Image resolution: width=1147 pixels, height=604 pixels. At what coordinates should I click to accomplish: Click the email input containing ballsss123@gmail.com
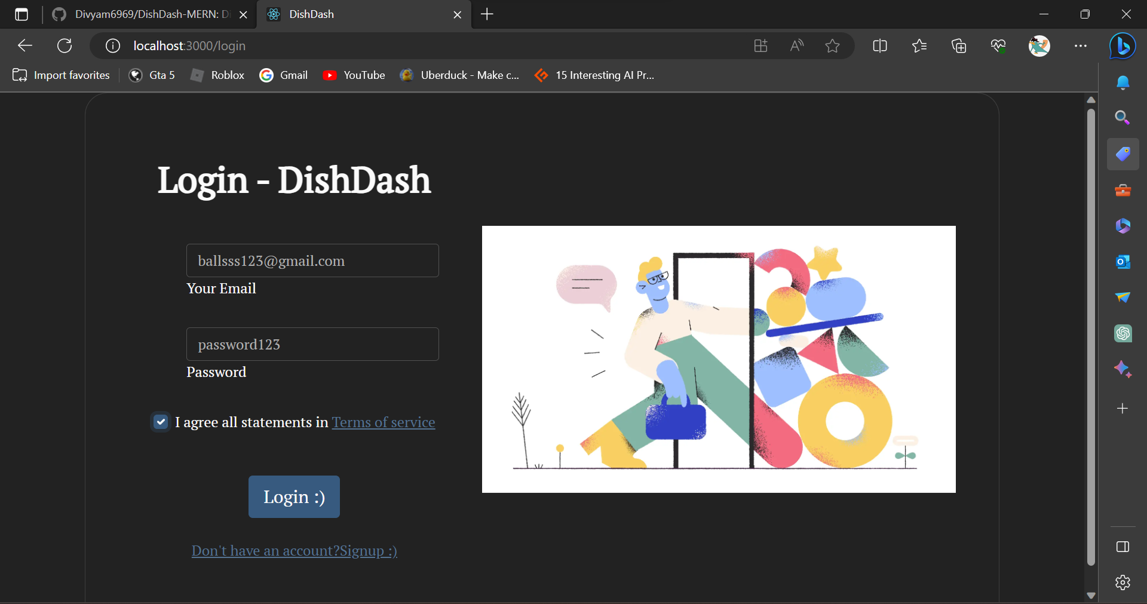click(x=312, y=260)
